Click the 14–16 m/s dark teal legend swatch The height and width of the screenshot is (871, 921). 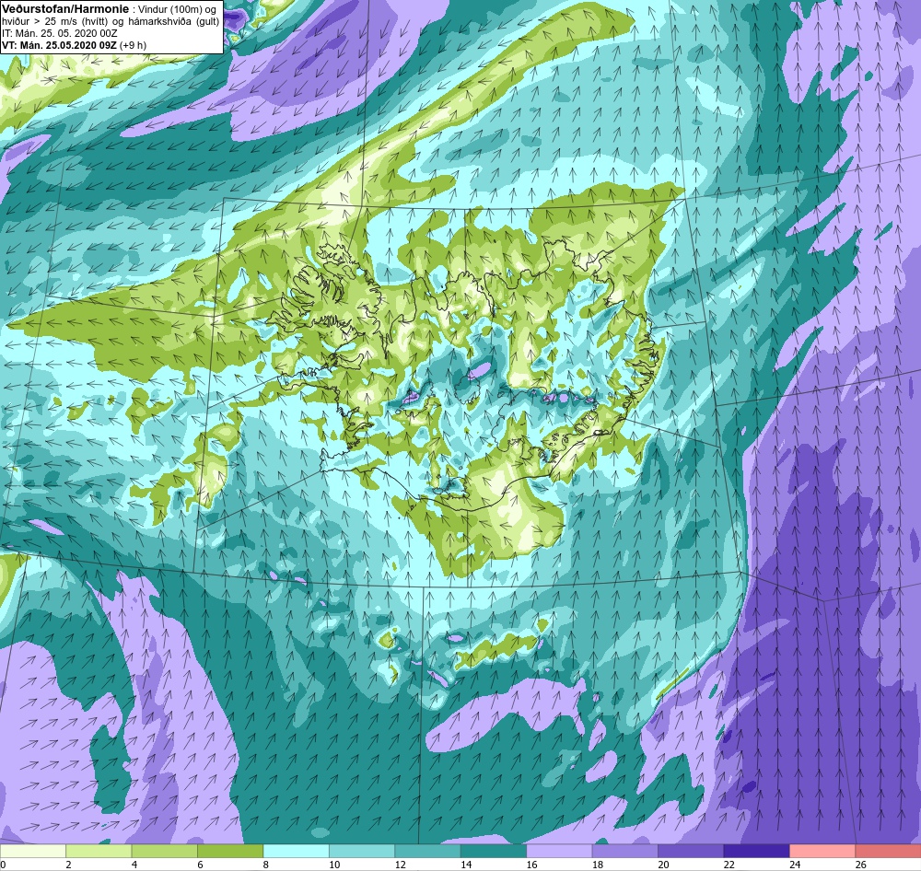point(494,851)
